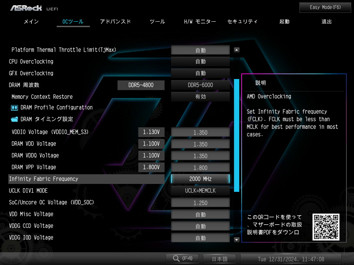Switch to Easy Mode (F6)

(325, 8)
